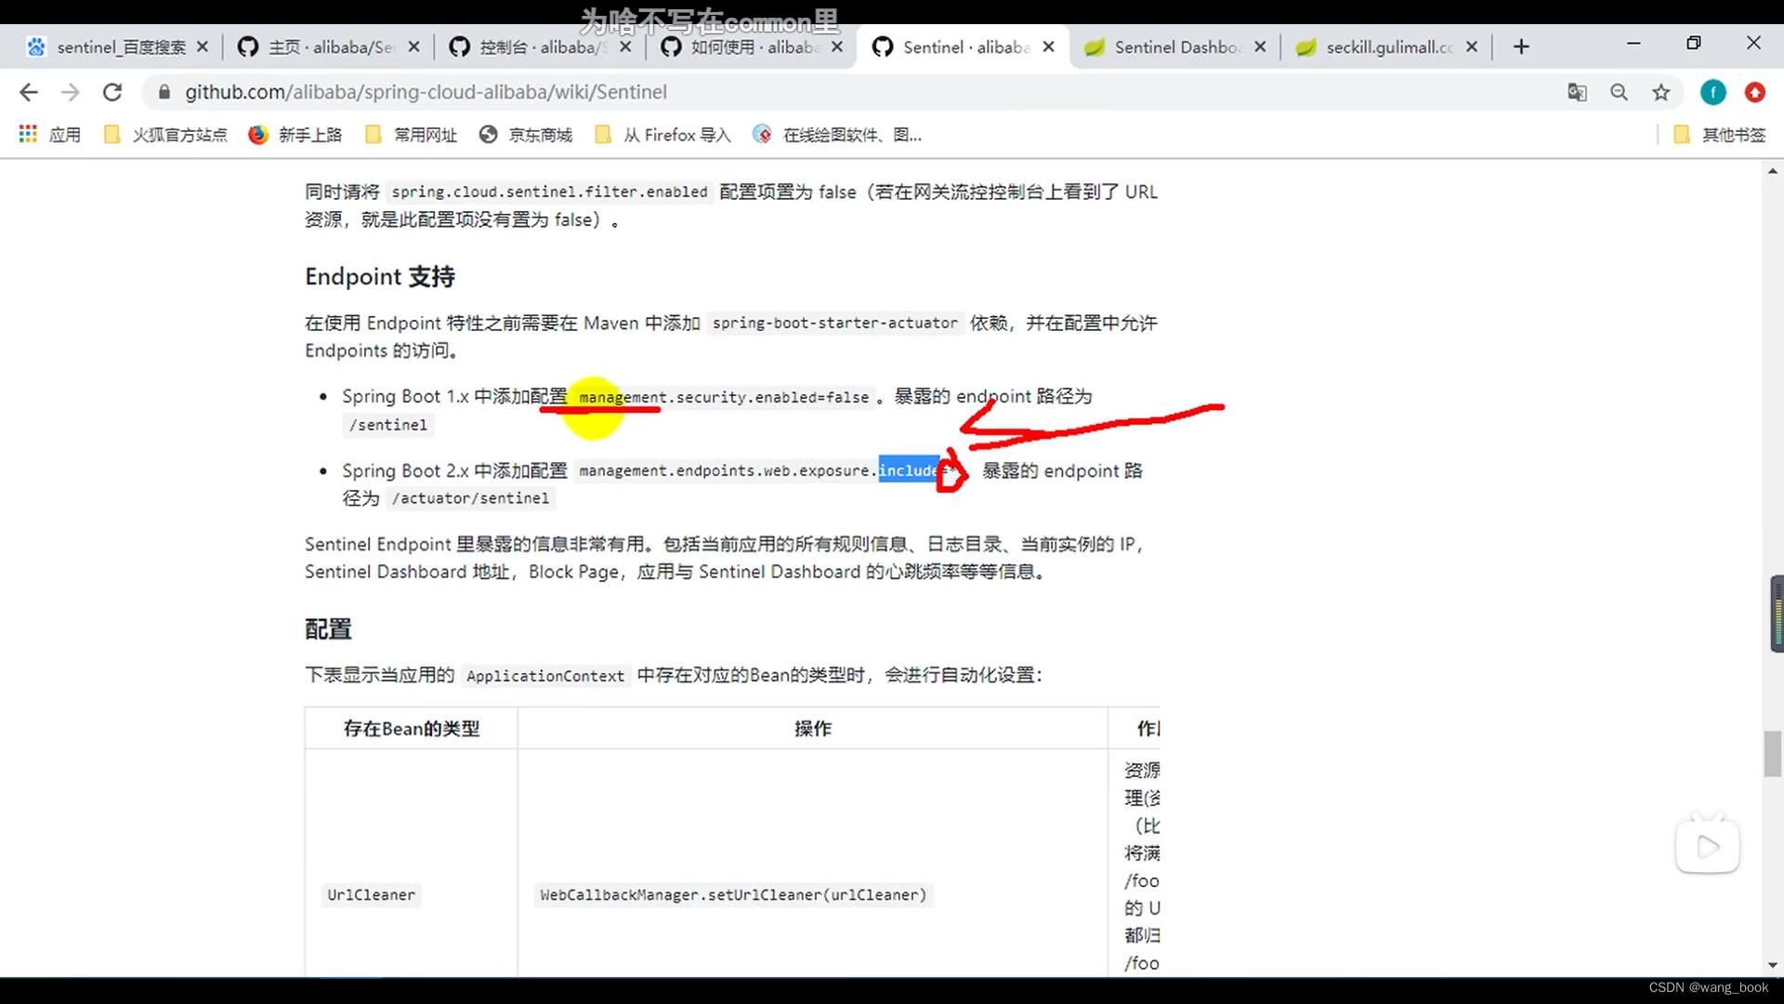
Task: Click the Endpoint 支持 heading
Action: click(380, 277)
